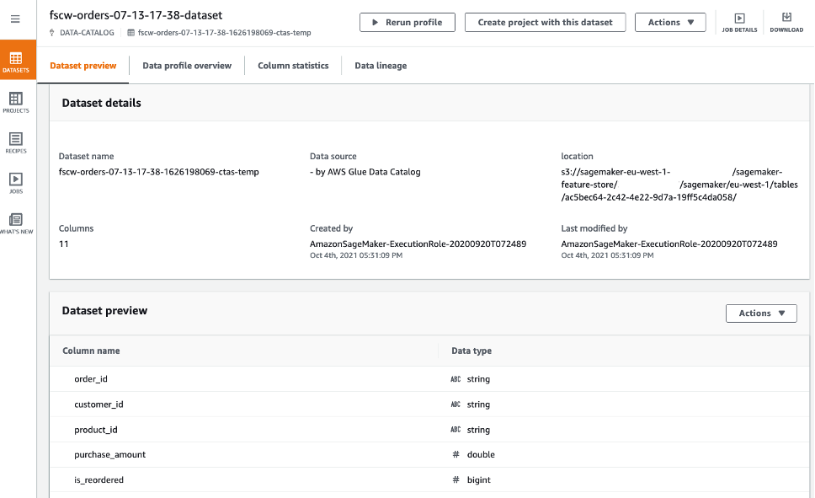Click the Rerun profile button
This screenshot has height=498, width=815.
(407, 23)
